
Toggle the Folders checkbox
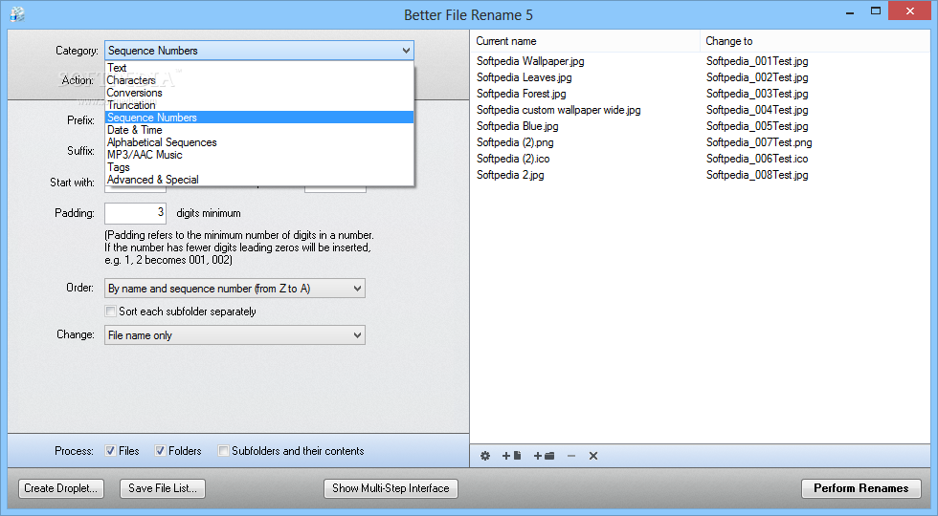[x=160, y=451]
